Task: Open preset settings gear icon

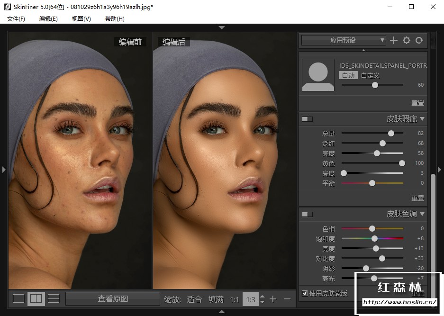Action: coord(406,41)
